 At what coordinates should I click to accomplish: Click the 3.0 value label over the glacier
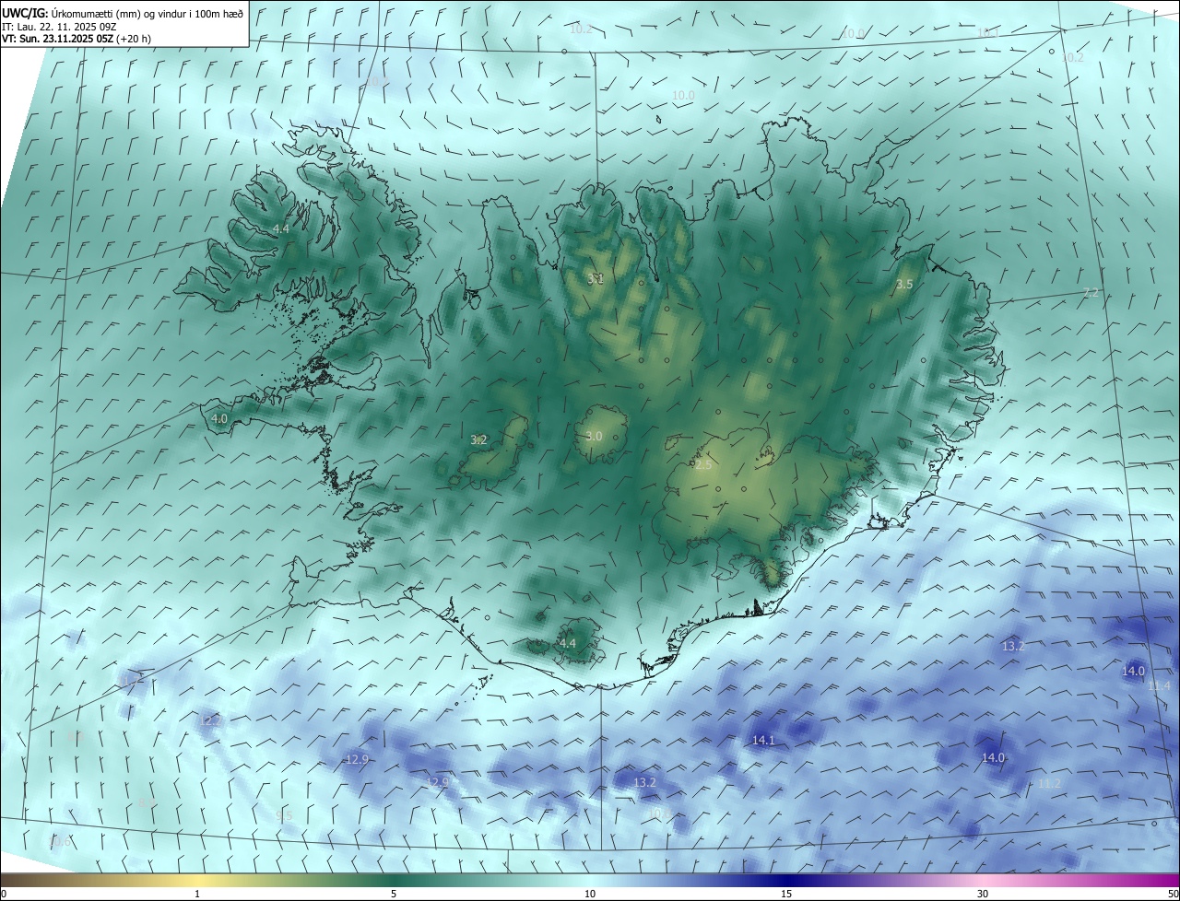pos(594,436)
